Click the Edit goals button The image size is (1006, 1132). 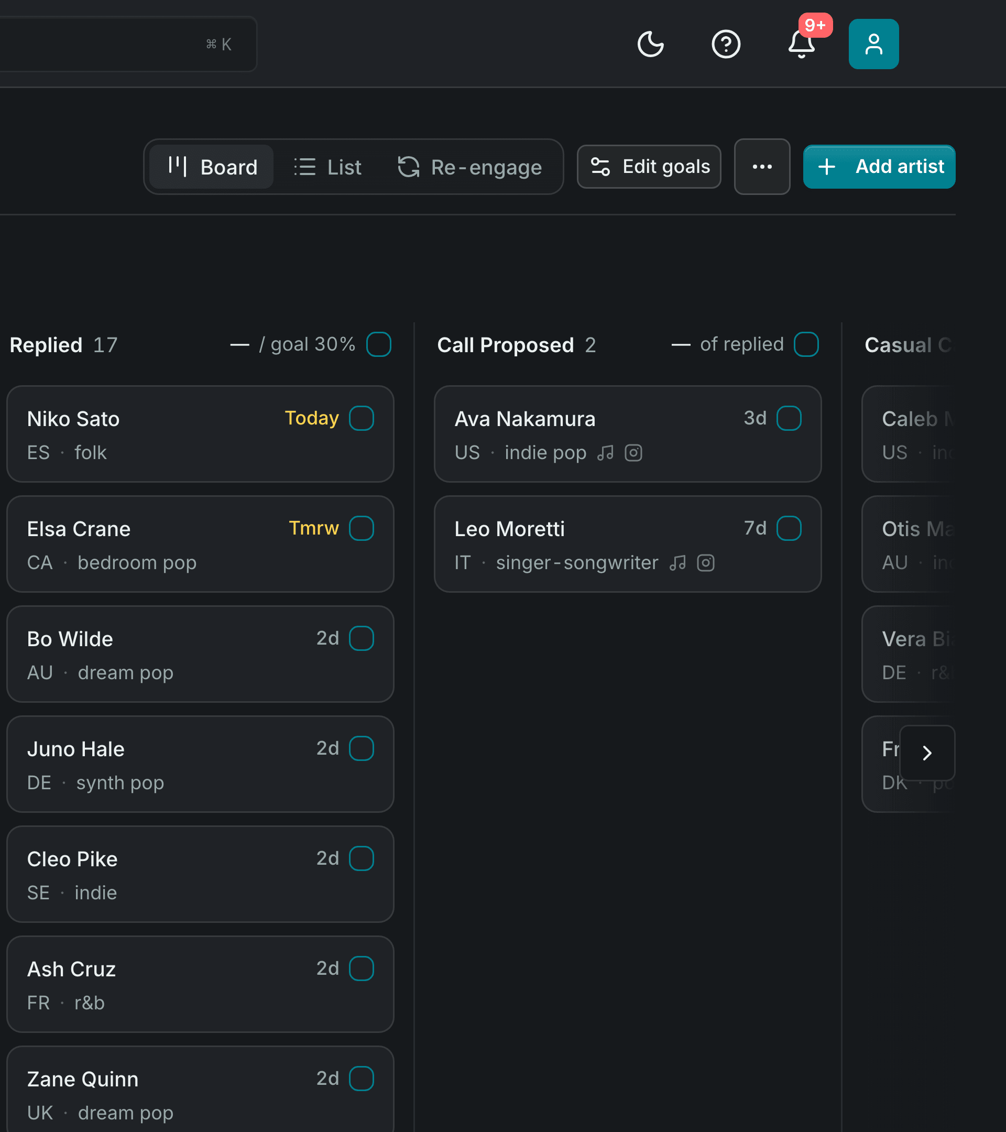tap(649, 167)
